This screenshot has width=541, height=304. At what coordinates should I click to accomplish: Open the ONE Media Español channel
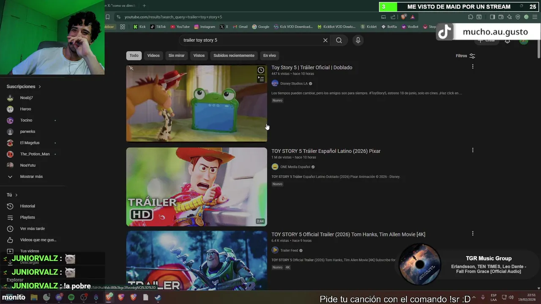click(x=295, y=167)
